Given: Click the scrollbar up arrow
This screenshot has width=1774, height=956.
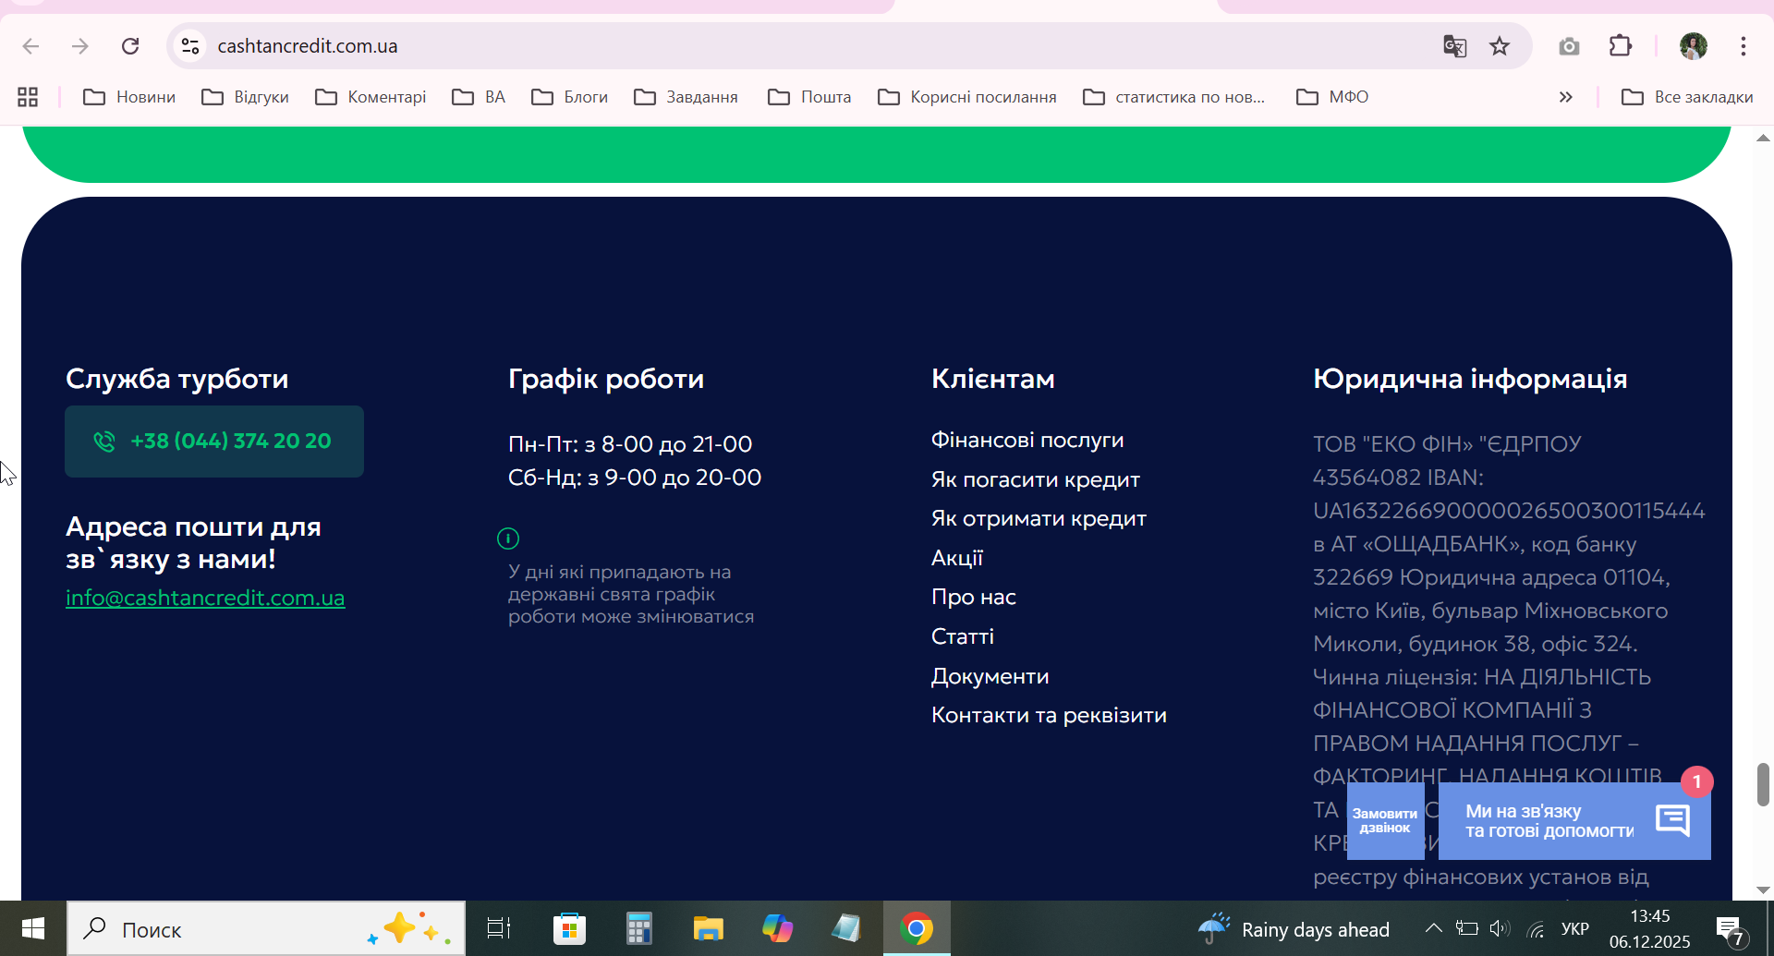Looking at the screenshot, I should [x=1763, y=138].
